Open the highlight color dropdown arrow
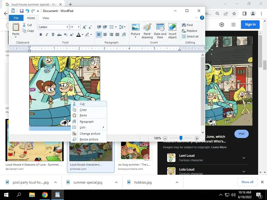 pyautogui.click(x=91, y=35)
